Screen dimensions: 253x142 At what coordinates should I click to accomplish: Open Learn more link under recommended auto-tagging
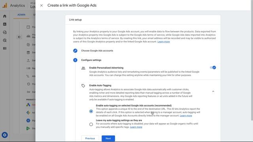(x=186, y=116)
